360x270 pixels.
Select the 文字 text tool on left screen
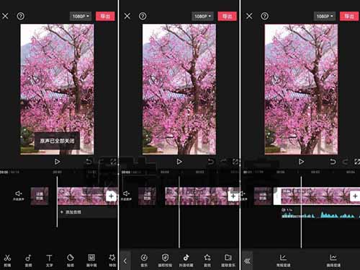point(49,261)
